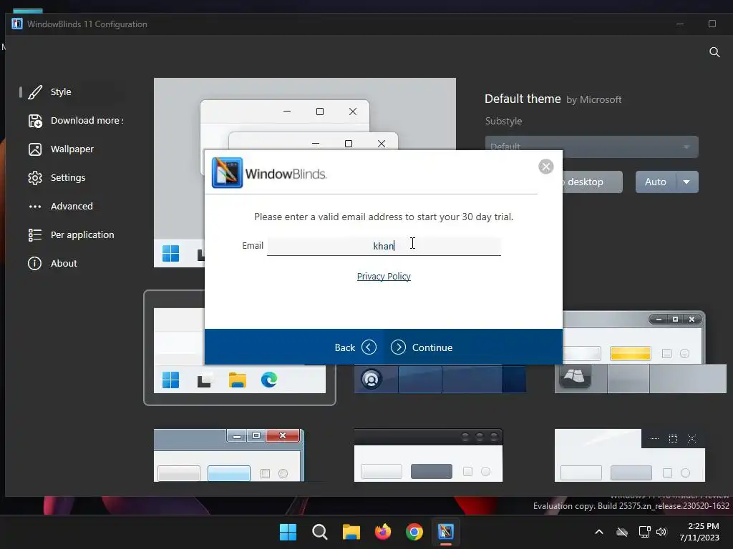Click the WindowBlinds logo in dialog
Image resolution: width=733 pixels, height=549 pixels.
pos(227,173)
